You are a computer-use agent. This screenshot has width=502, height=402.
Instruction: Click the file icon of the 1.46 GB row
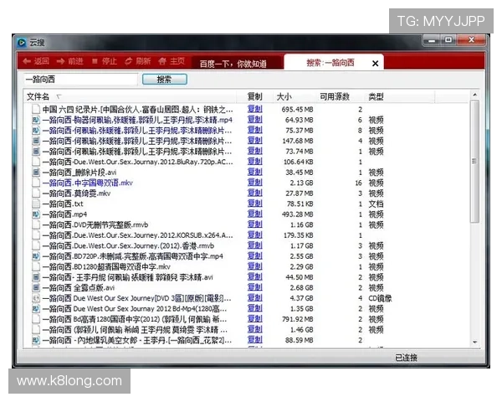36,329
